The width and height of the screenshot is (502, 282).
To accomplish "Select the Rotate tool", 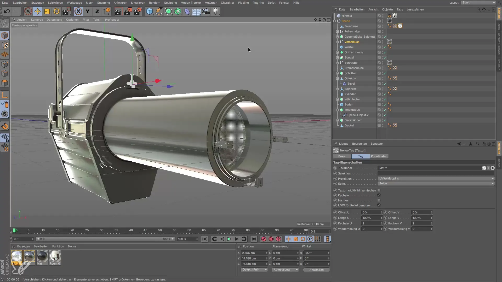I will (x=56, y=11).
